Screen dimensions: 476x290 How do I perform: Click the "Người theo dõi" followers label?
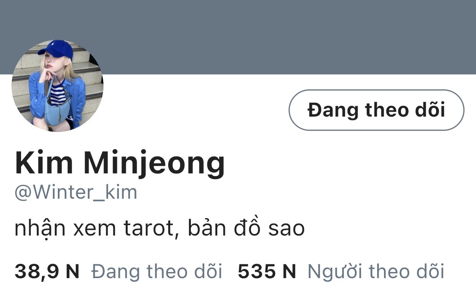(x=376, y=272)
